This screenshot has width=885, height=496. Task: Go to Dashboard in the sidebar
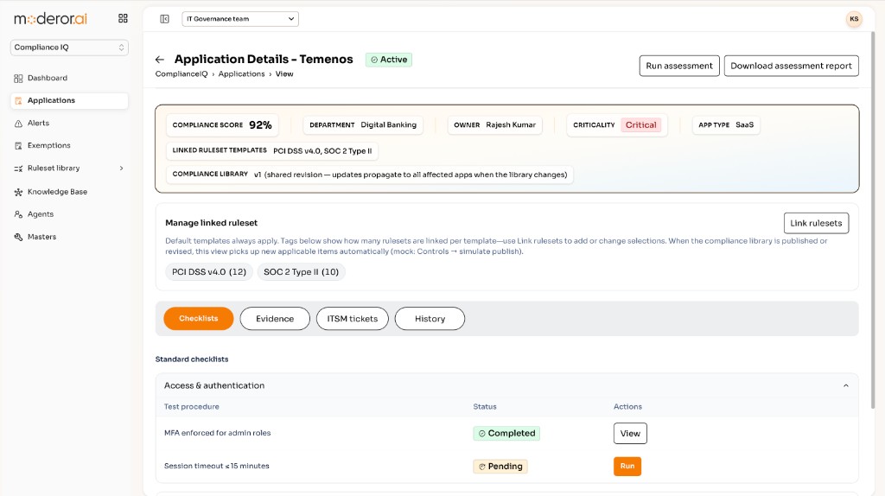point(69,78)
